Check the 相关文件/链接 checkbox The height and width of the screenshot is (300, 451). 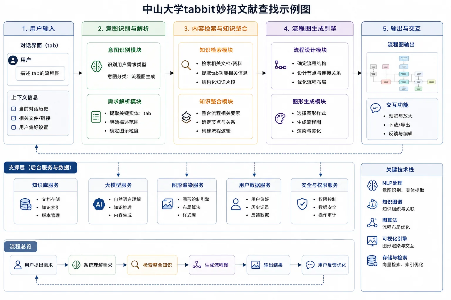(x=14, y=118)
